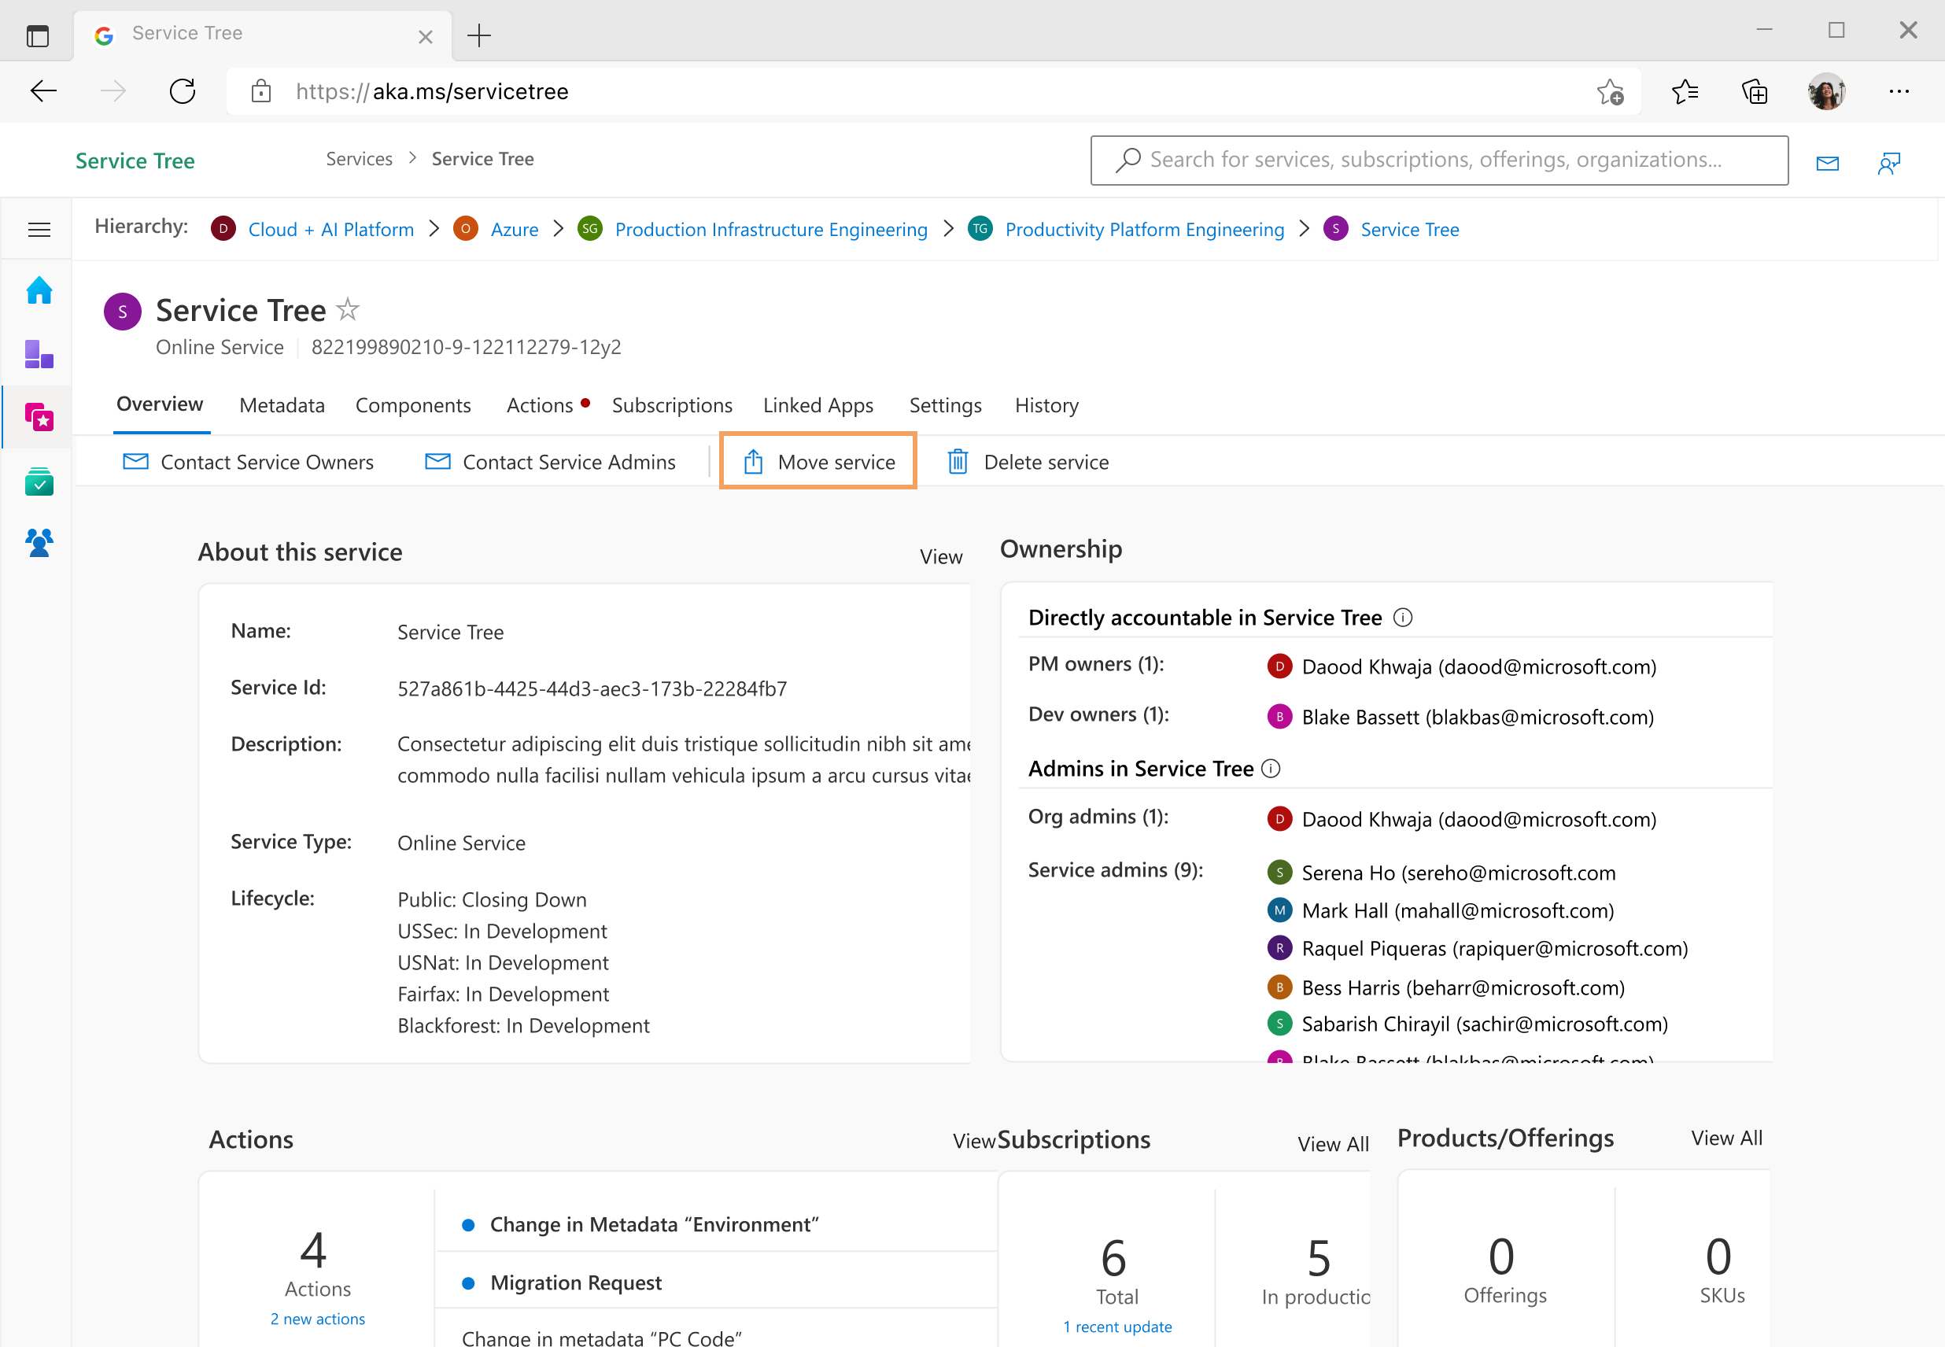Select Blake Bassett dev owner entry
The image size is (1945, 1347).
pos(1460,718)
